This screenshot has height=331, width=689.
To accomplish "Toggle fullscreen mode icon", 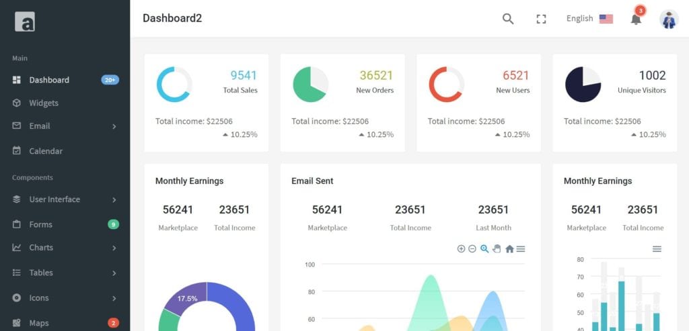I will point(541,19).
